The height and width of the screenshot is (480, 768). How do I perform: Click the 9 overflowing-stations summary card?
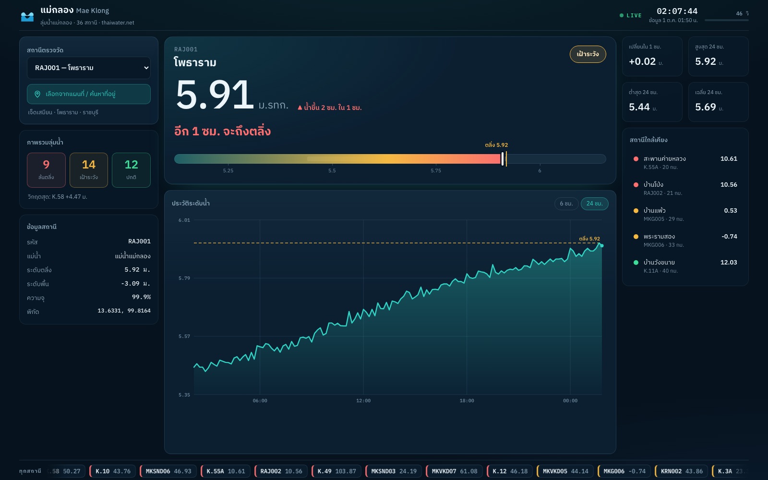tap(46, 170)
